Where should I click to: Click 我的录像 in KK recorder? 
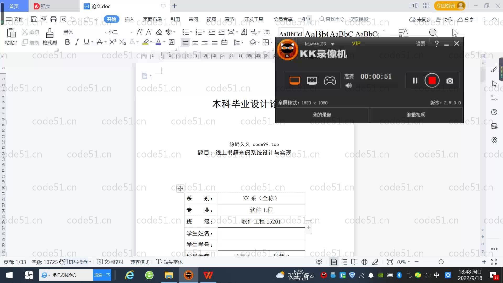pyautogui.click(x=322, y=115)
